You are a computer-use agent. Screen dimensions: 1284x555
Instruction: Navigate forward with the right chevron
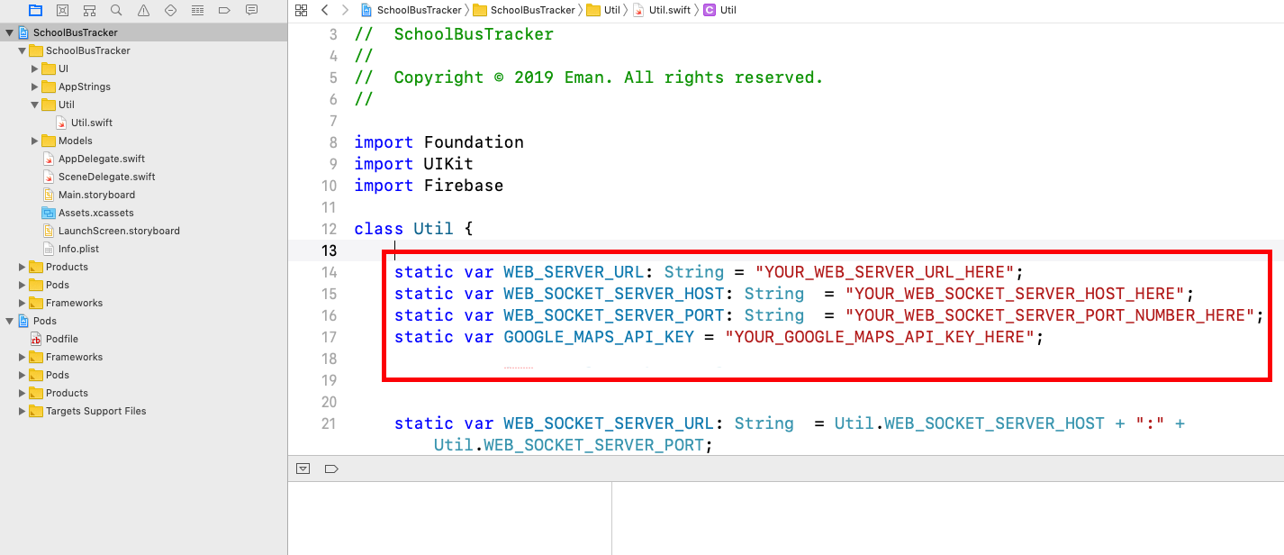coord(345,10)
